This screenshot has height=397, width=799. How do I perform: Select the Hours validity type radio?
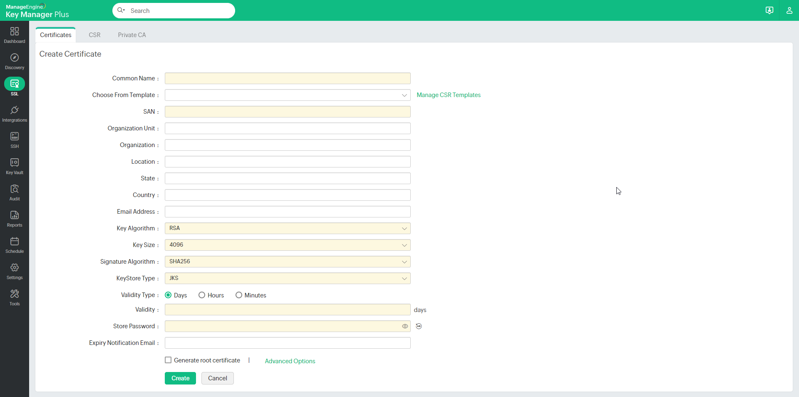pyautogui.click(x=202, y=295)
